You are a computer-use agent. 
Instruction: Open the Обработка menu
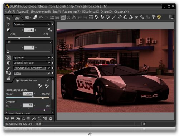(91, 11)
